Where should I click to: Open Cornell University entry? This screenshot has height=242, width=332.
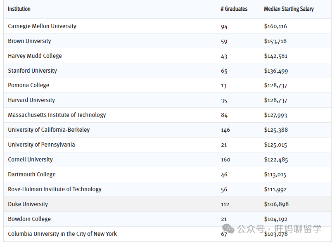coord(30,159)
